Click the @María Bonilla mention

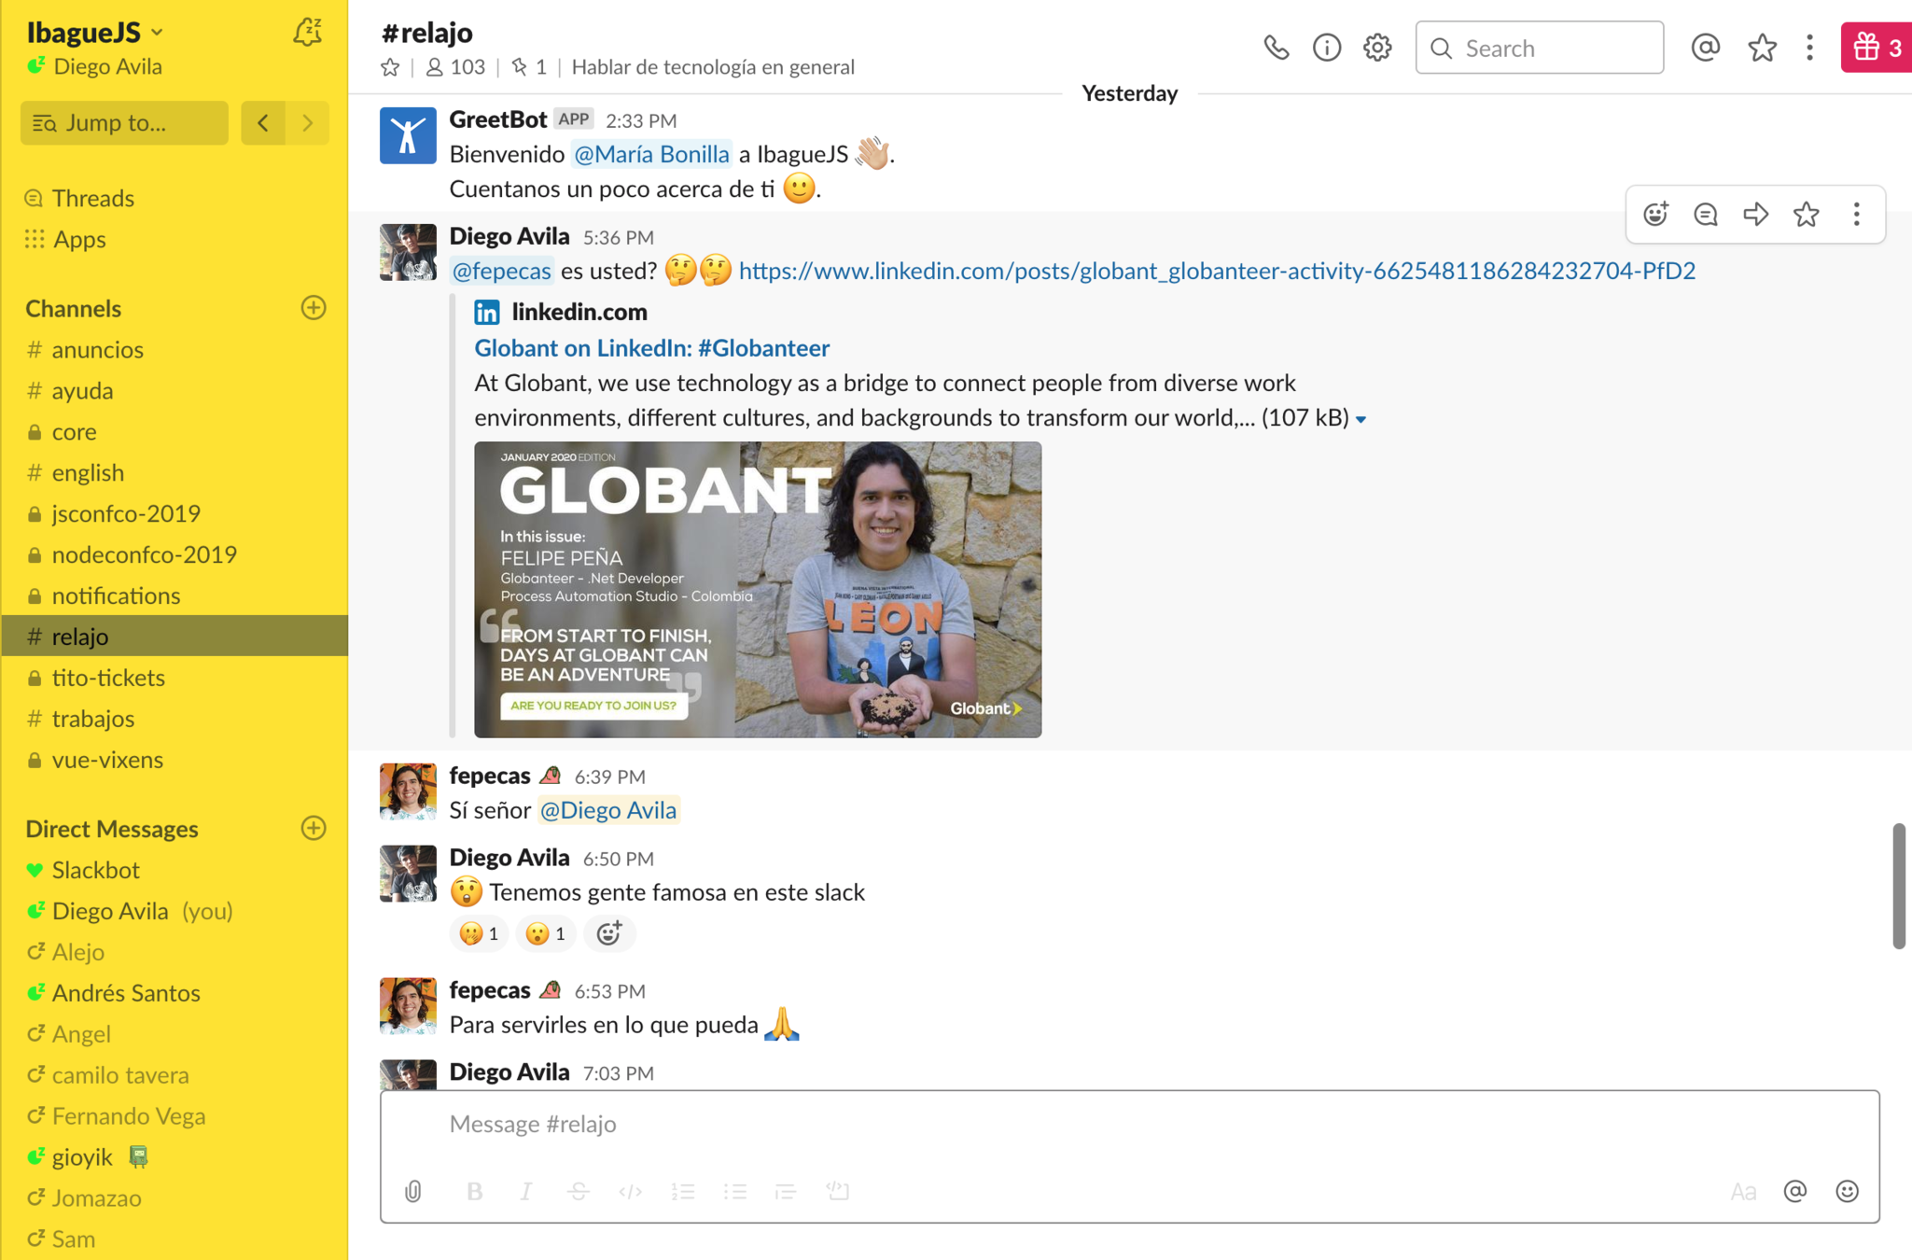(650, 154)
